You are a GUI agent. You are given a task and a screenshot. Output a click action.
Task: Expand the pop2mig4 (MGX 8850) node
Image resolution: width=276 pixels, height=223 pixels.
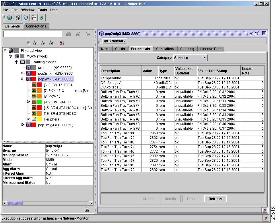point(23,125)
